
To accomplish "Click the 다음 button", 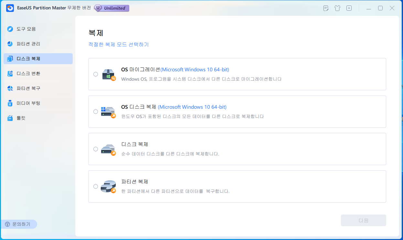I will click(364, 220).
